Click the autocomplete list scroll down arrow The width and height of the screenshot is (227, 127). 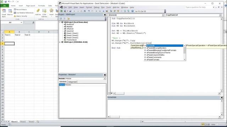[184, 60]
